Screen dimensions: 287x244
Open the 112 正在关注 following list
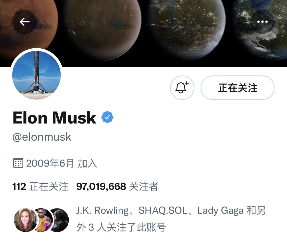[40, 186]
